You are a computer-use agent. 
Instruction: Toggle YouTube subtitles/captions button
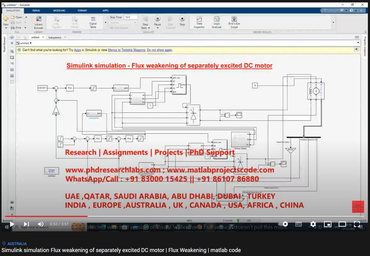click(299, 224)
